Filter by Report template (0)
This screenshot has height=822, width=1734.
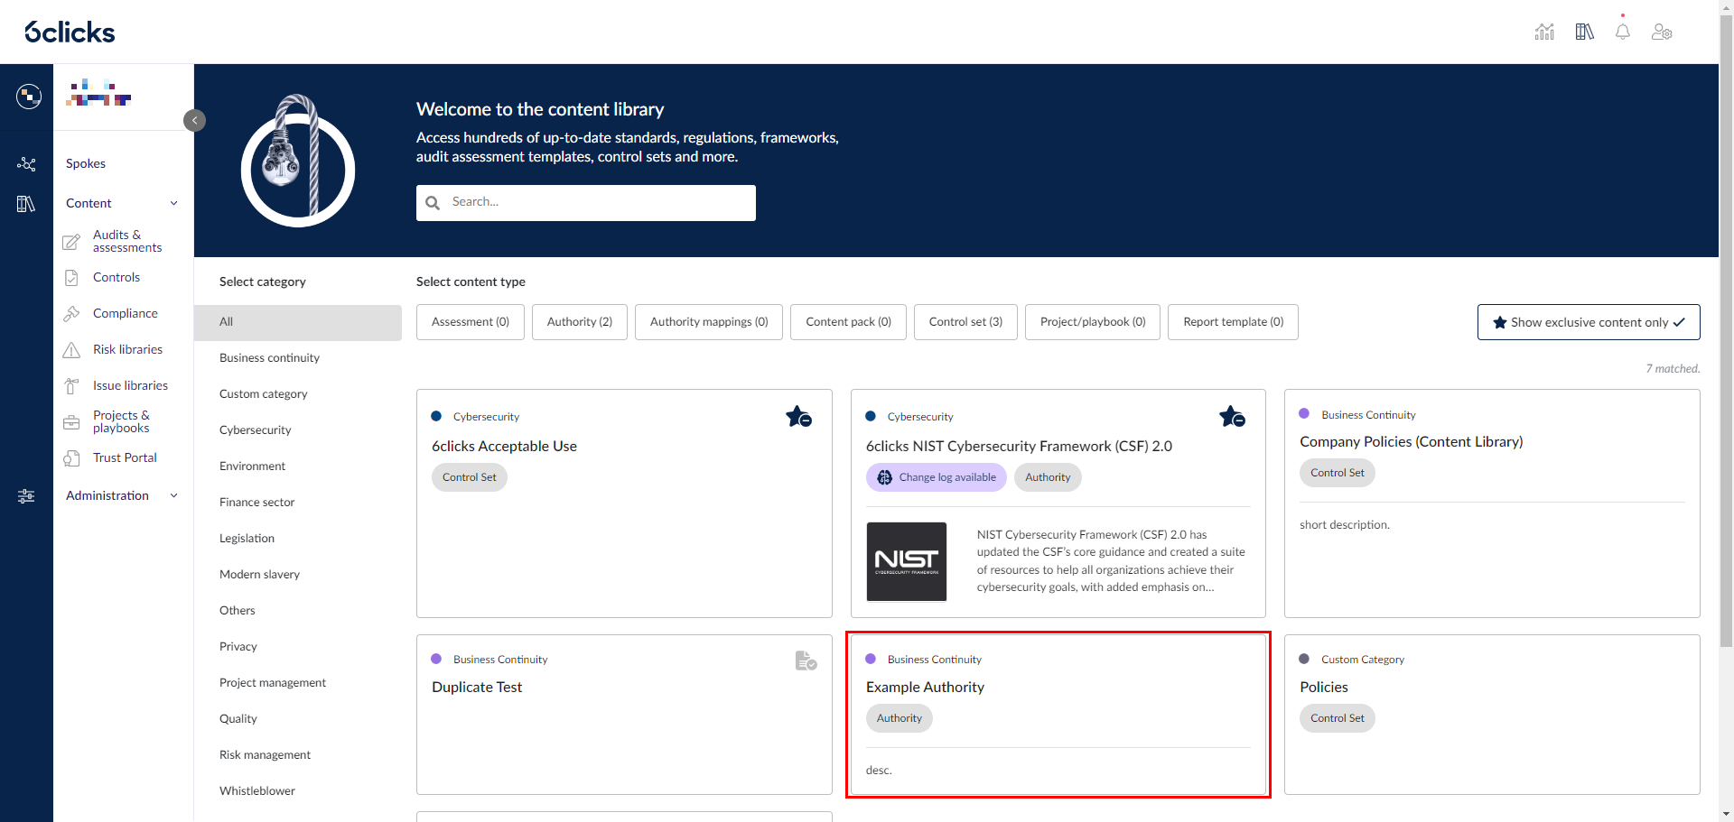(x=1233, y=322)
